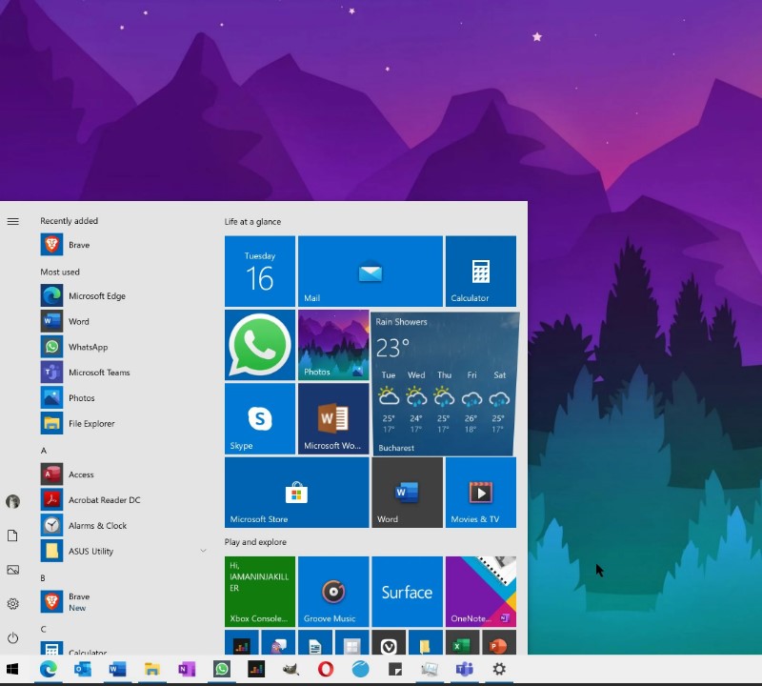Image resolution: width=762 pixels, height=686 pixels.
Task: Click the Power icon in Start sidebar
Action: click(x=12, y=637)
